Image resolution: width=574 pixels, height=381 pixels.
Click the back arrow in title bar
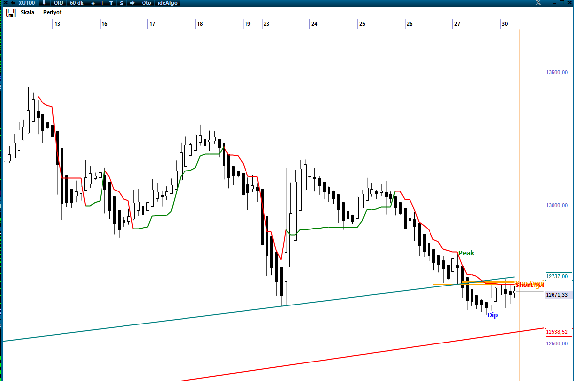pos(12,3)
